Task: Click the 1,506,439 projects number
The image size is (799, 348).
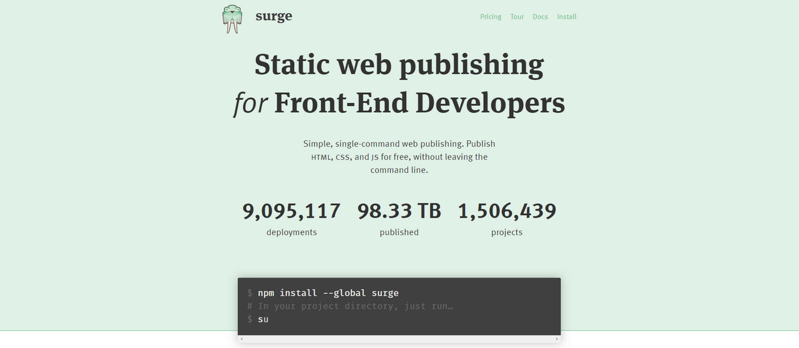Action: [507, 211]
